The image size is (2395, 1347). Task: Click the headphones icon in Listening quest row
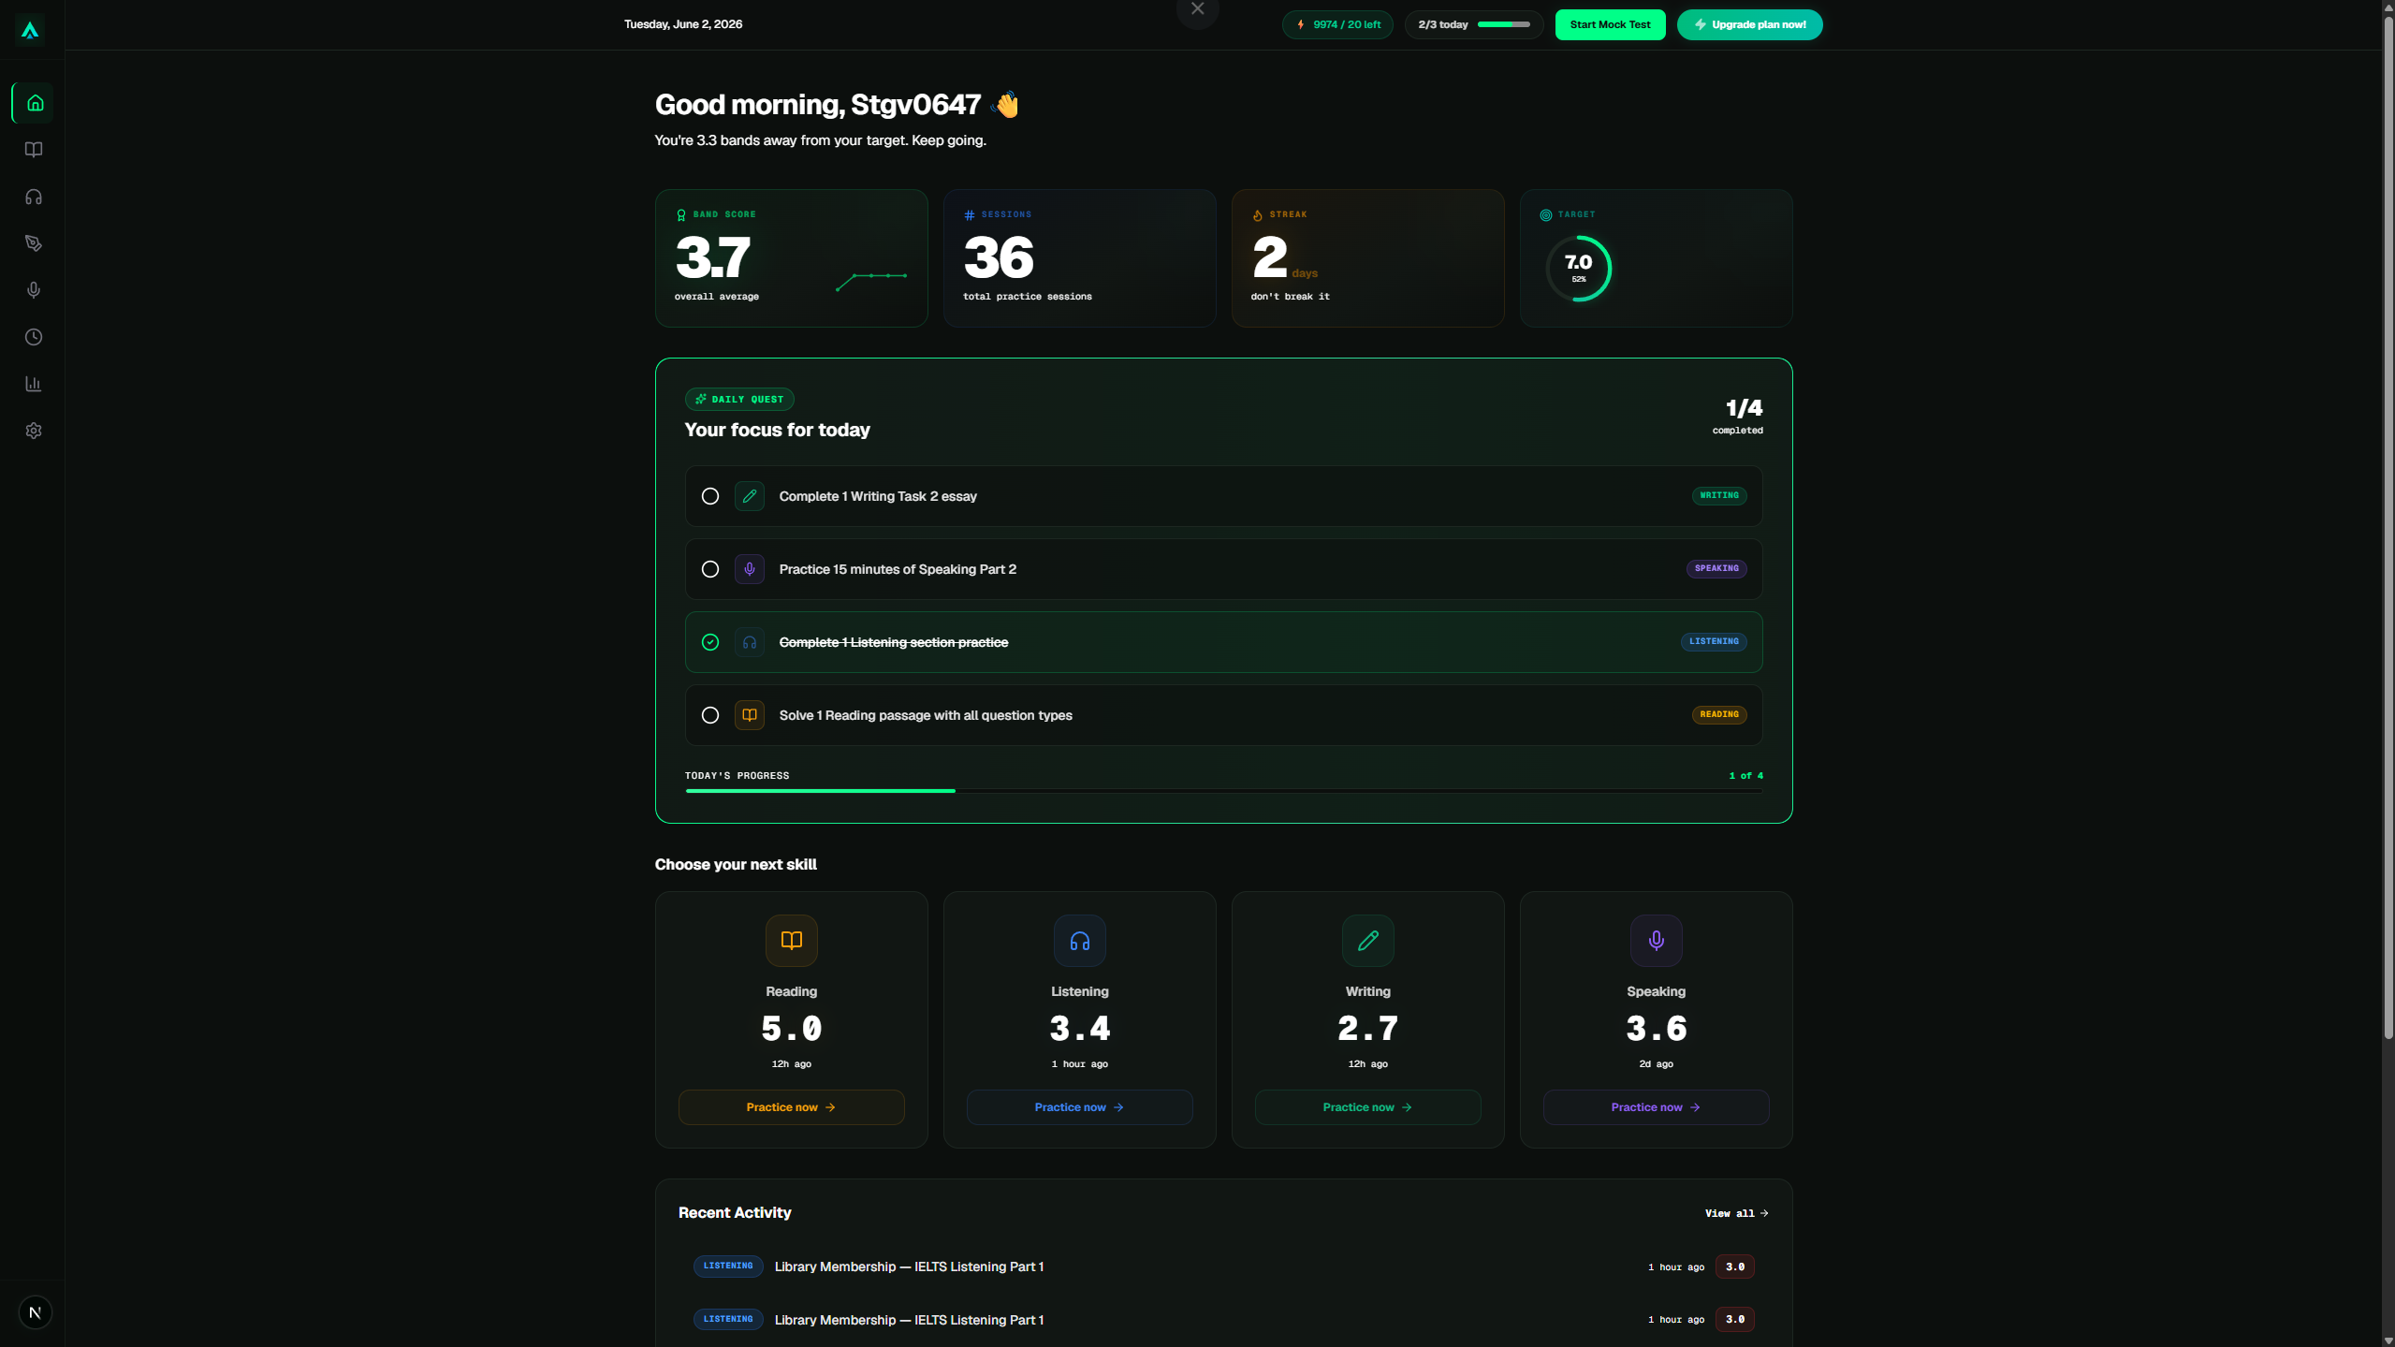point(750,642)
